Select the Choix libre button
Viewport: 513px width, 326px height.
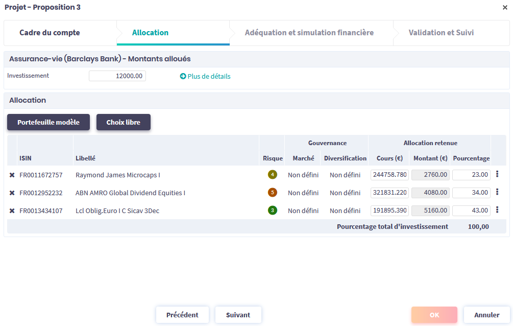tap(123, 123)
